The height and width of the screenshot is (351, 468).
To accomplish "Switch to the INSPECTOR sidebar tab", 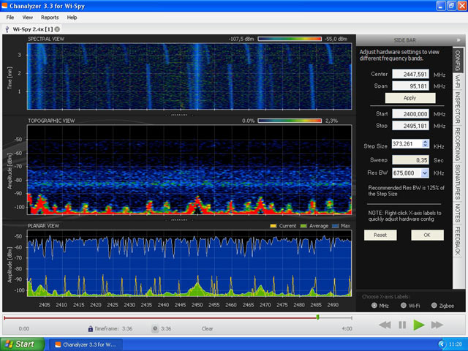I will click(x=458, y=107).
